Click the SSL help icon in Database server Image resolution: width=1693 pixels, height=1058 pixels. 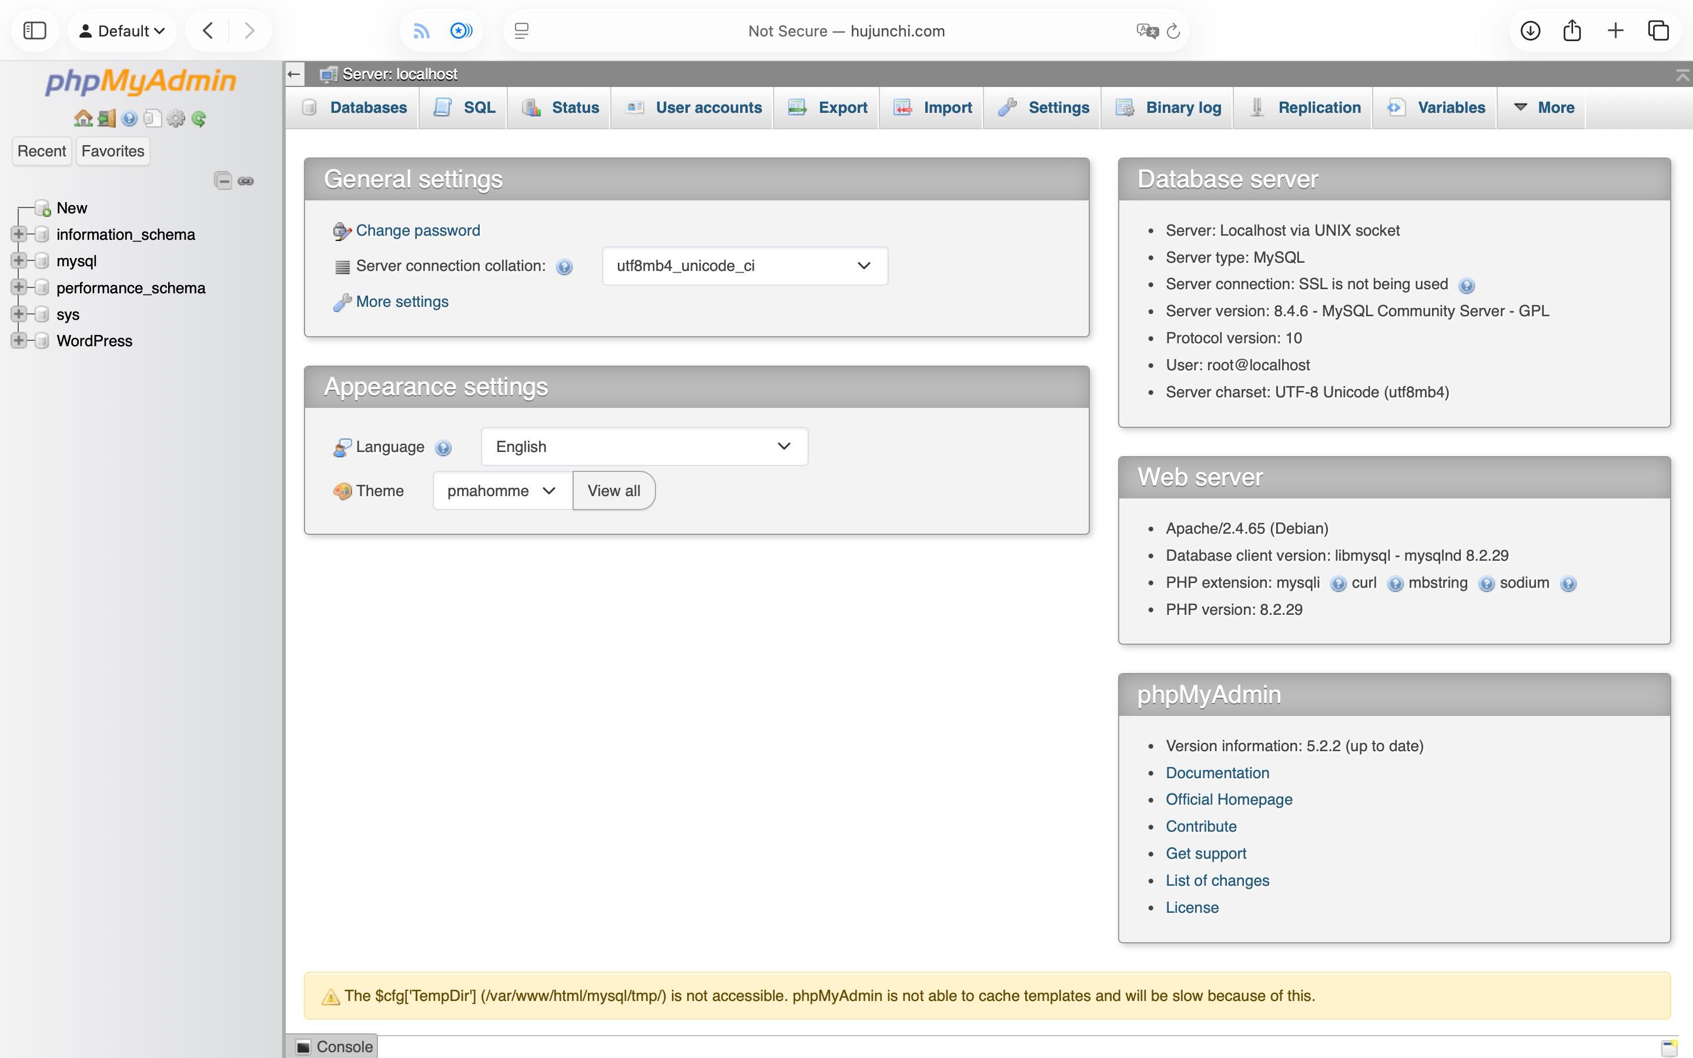click(x=1466, y=286)
